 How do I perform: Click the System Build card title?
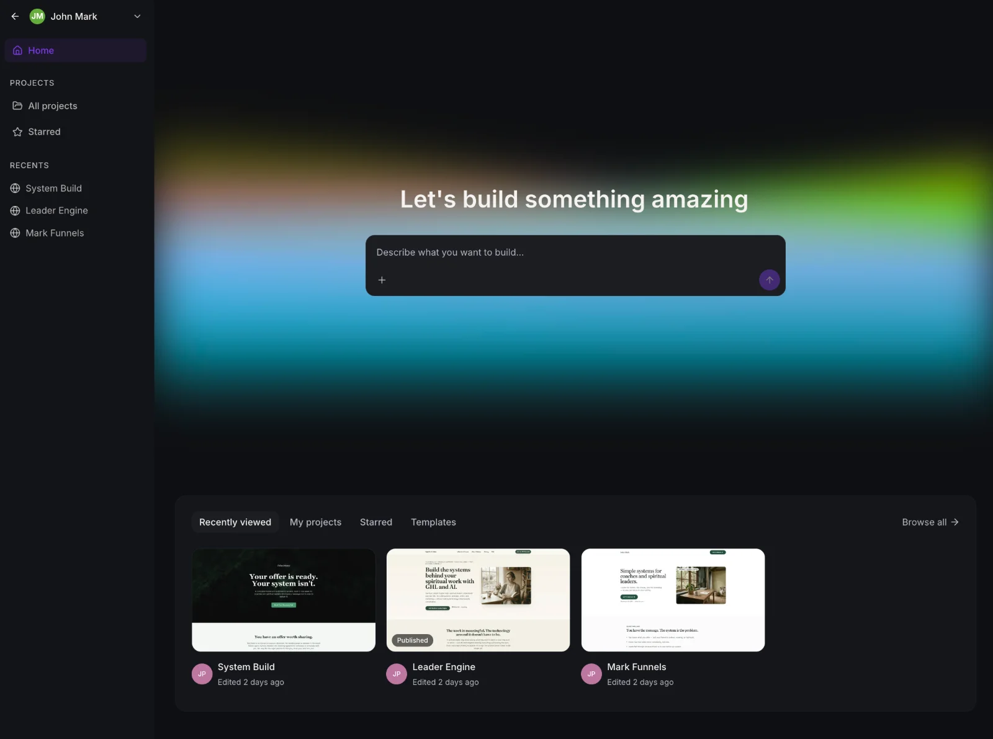point(246,667)
